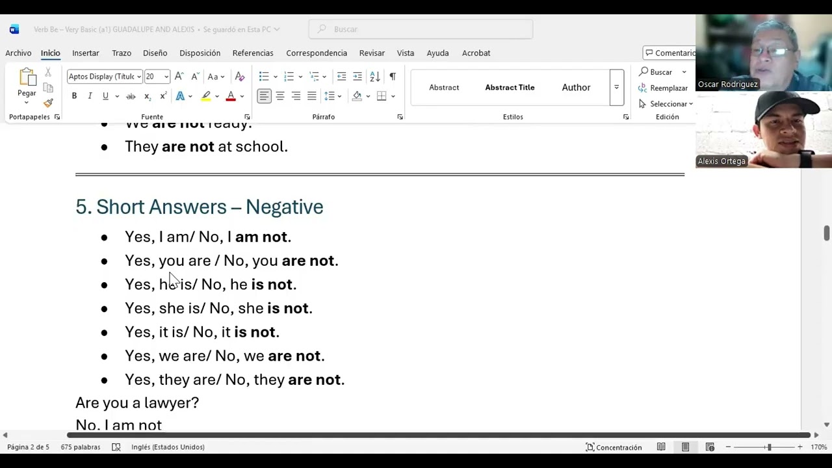Viewport: 832px width, 468px height.
Task: Open the borders dropdown arrow
Action: [393, 96]
